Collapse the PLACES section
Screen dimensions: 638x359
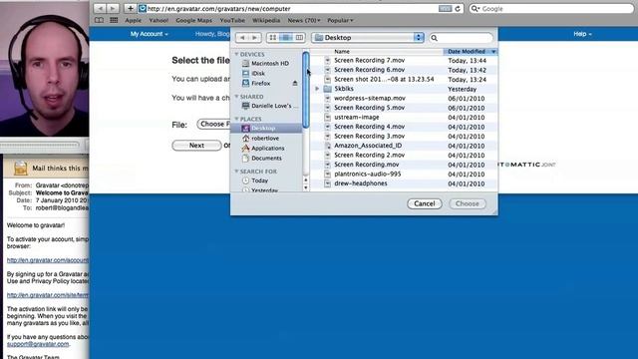236,119
